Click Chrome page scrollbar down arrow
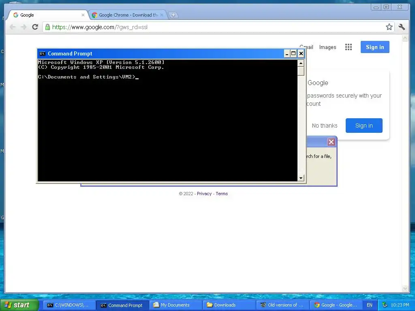415x311 pixels. point(405,288)
